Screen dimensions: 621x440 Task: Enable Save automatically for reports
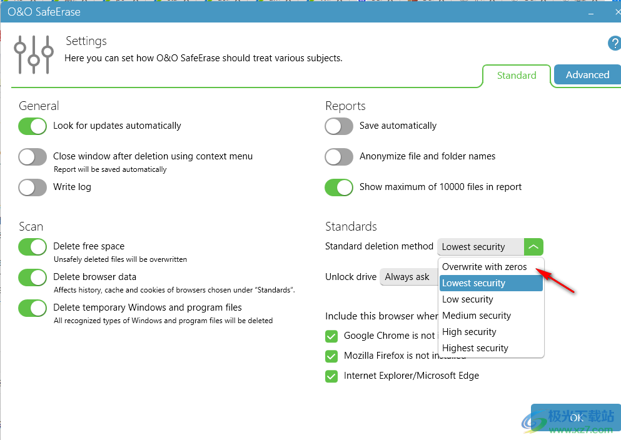(x=339, y=126)
